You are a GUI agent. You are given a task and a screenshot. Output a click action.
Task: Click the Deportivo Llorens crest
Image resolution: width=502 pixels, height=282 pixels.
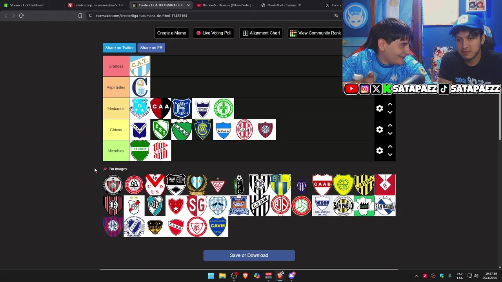click(239, 206)
